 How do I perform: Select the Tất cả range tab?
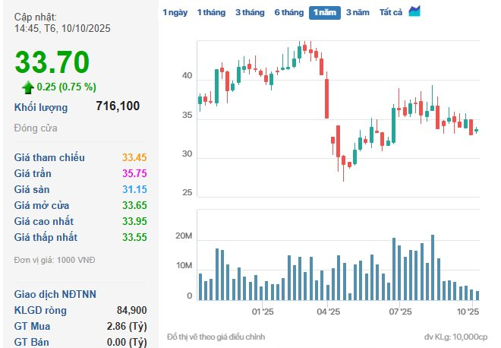pyautogui.click(x=390, y=13)
